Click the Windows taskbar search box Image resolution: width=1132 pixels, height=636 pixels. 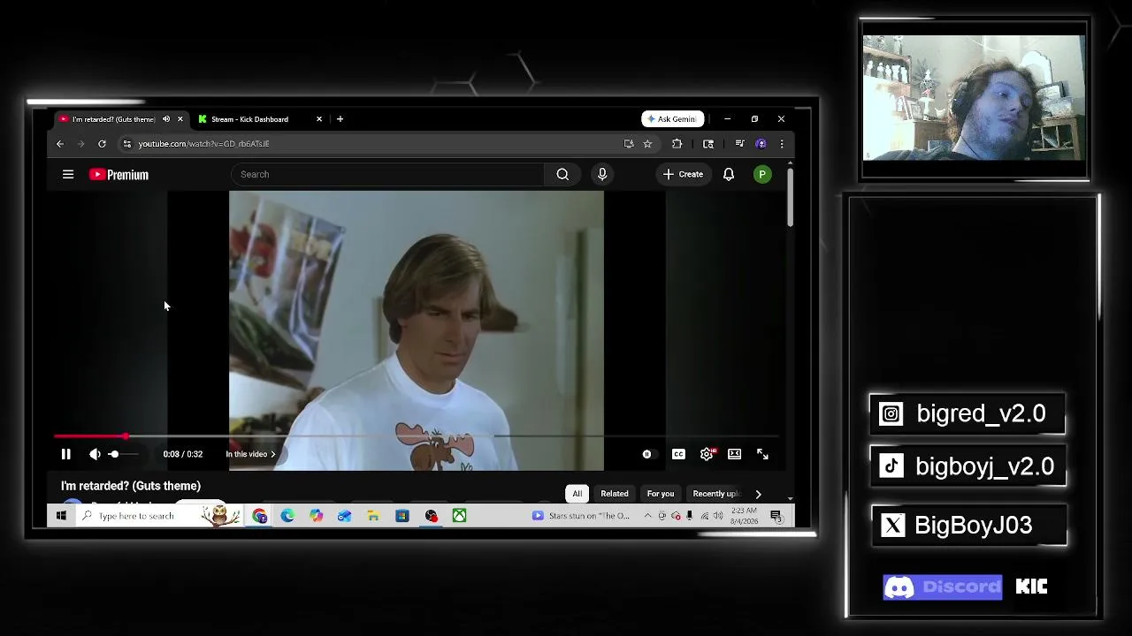(x=157, y=516)
